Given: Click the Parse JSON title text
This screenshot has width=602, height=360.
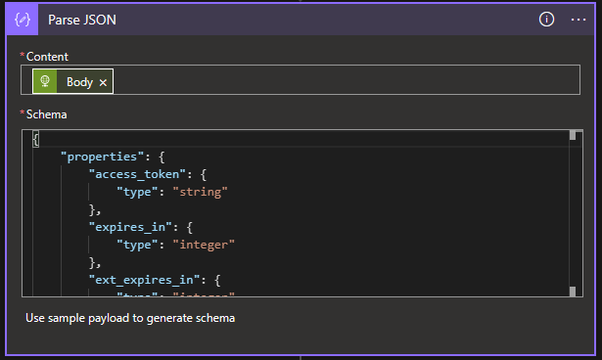Looking at the screenshot, I should (82, 20).
